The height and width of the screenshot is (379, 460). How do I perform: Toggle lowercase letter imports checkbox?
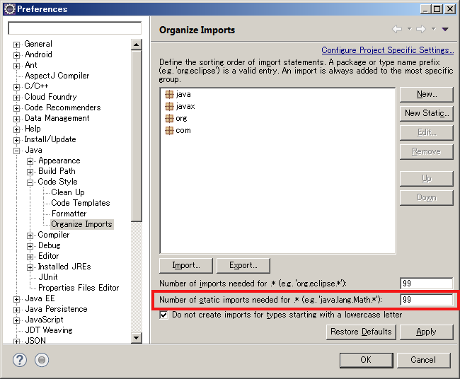tap(163, 315)
